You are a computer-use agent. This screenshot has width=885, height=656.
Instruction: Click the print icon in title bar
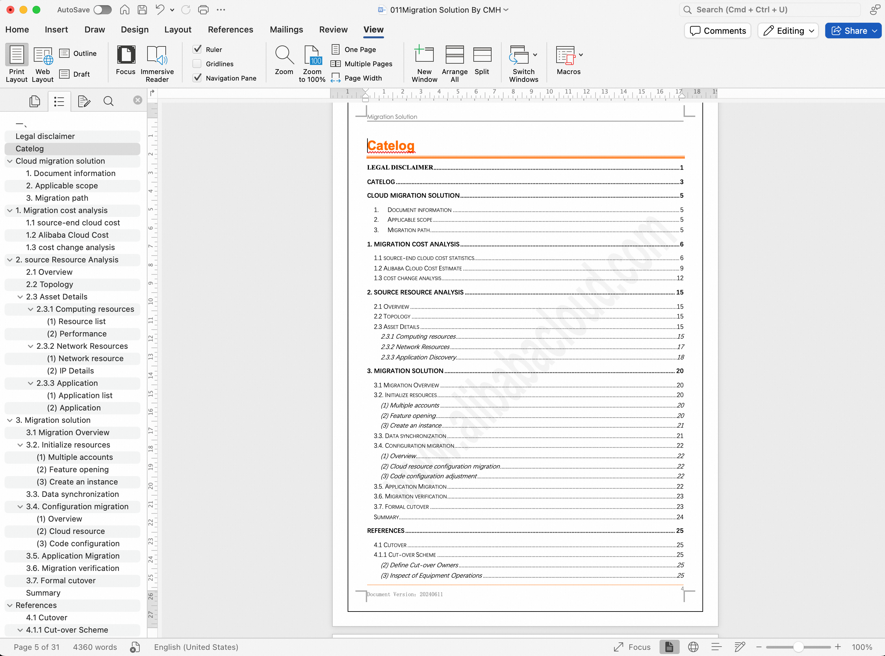click(x=203, y=9)
